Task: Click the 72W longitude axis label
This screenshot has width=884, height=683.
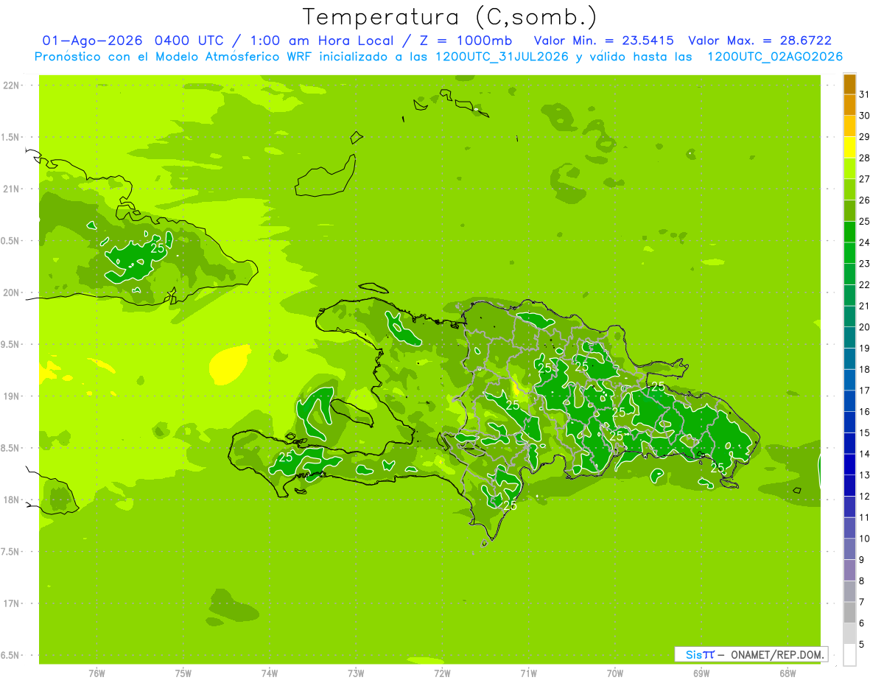Action: point(442,673)
